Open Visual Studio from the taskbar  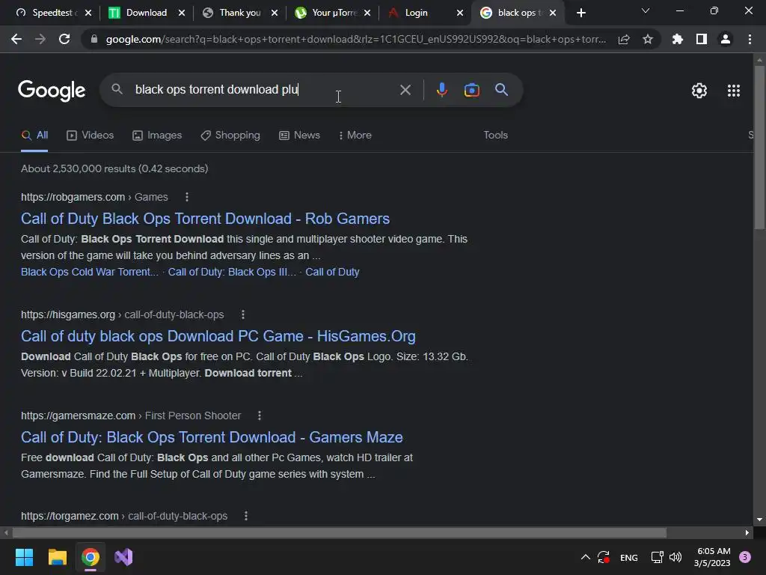click(123, 557)
